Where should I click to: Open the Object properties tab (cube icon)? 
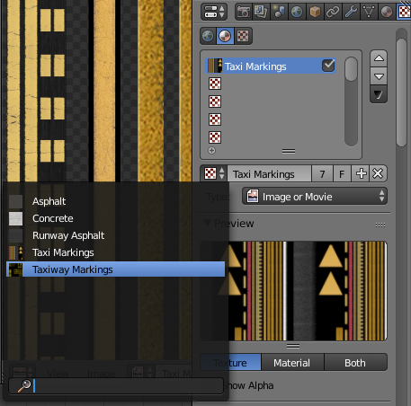[x=315, y=12]
